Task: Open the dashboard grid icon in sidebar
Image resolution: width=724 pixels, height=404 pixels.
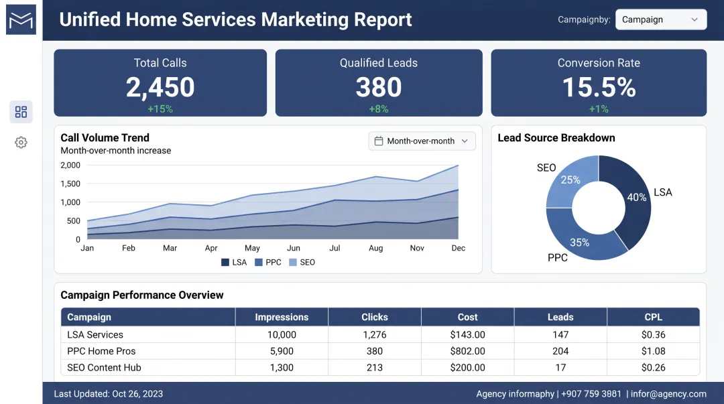Action: (21, 112)
